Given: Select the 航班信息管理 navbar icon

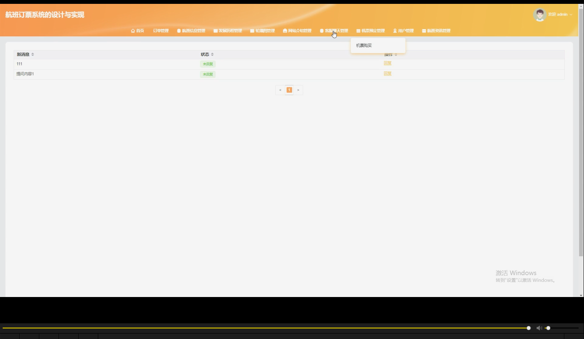Looking at the screenshot, I should point(178,30).
